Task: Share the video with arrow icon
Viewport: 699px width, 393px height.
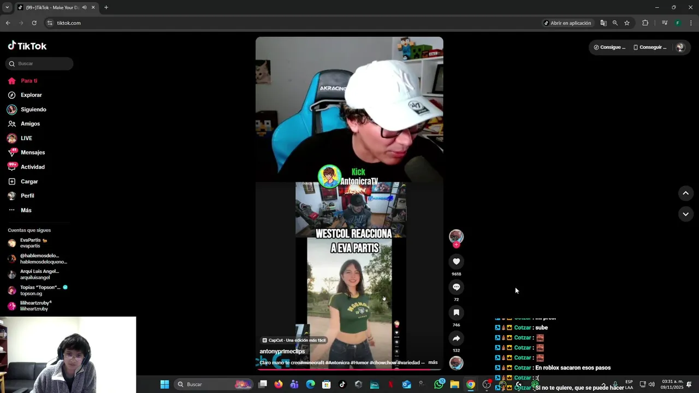Action: point(457,338)
